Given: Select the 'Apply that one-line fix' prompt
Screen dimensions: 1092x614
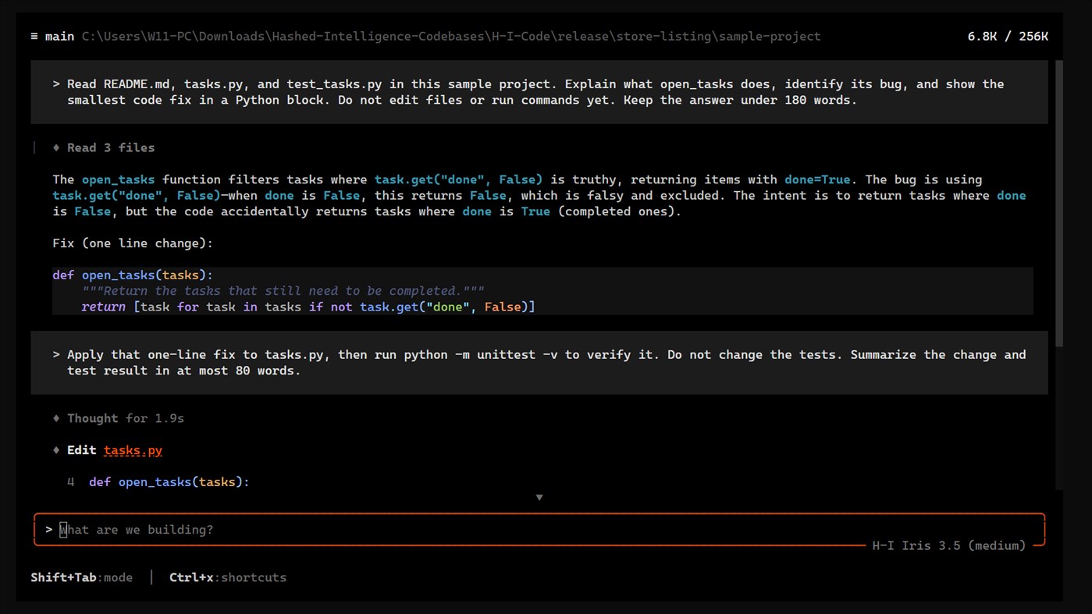Looking at the screenshot, I should pyautogui.click(x=539, y=363).
